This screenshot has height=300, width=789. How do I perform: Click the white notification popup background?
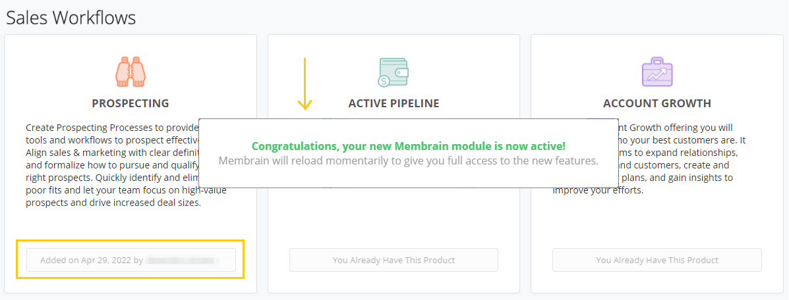[408, 176]
